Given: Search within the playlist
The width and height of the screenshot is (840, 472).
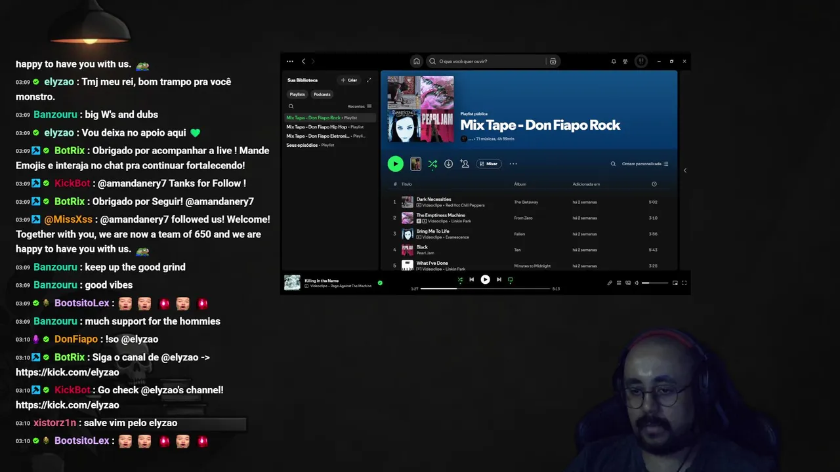Looking at the screenshot, I should 613,164.
